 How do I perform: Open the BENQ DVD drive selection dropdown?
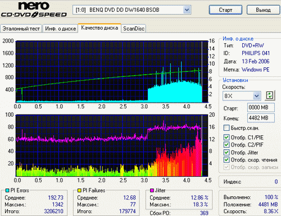click(x=187, y=10)
